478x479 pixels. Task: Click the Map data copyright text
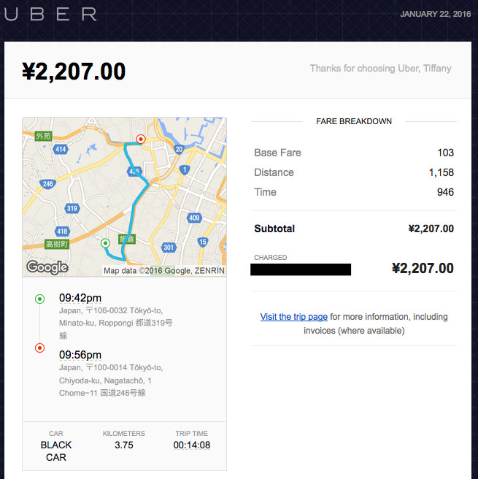[164, 271]
